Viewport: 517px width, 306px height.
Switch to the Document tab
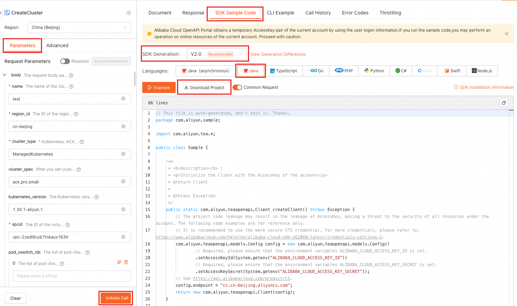pos(160,13)
